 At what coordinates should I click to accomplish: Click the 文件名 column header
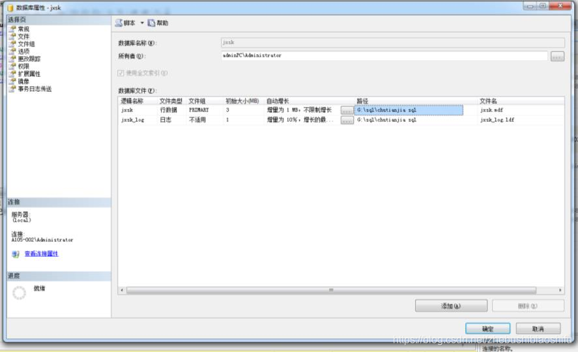pos(521,100)
